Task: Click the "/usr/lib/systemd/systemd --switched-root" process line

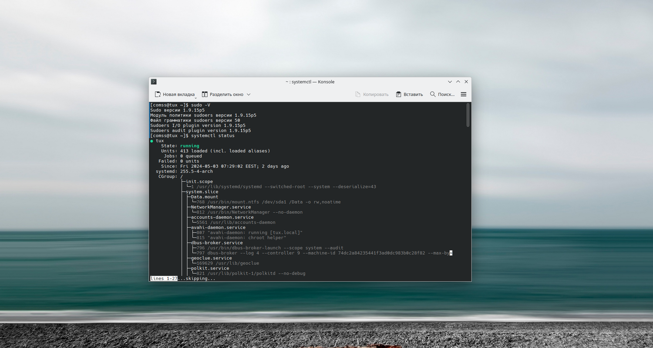Action: (x=284, y=187)
